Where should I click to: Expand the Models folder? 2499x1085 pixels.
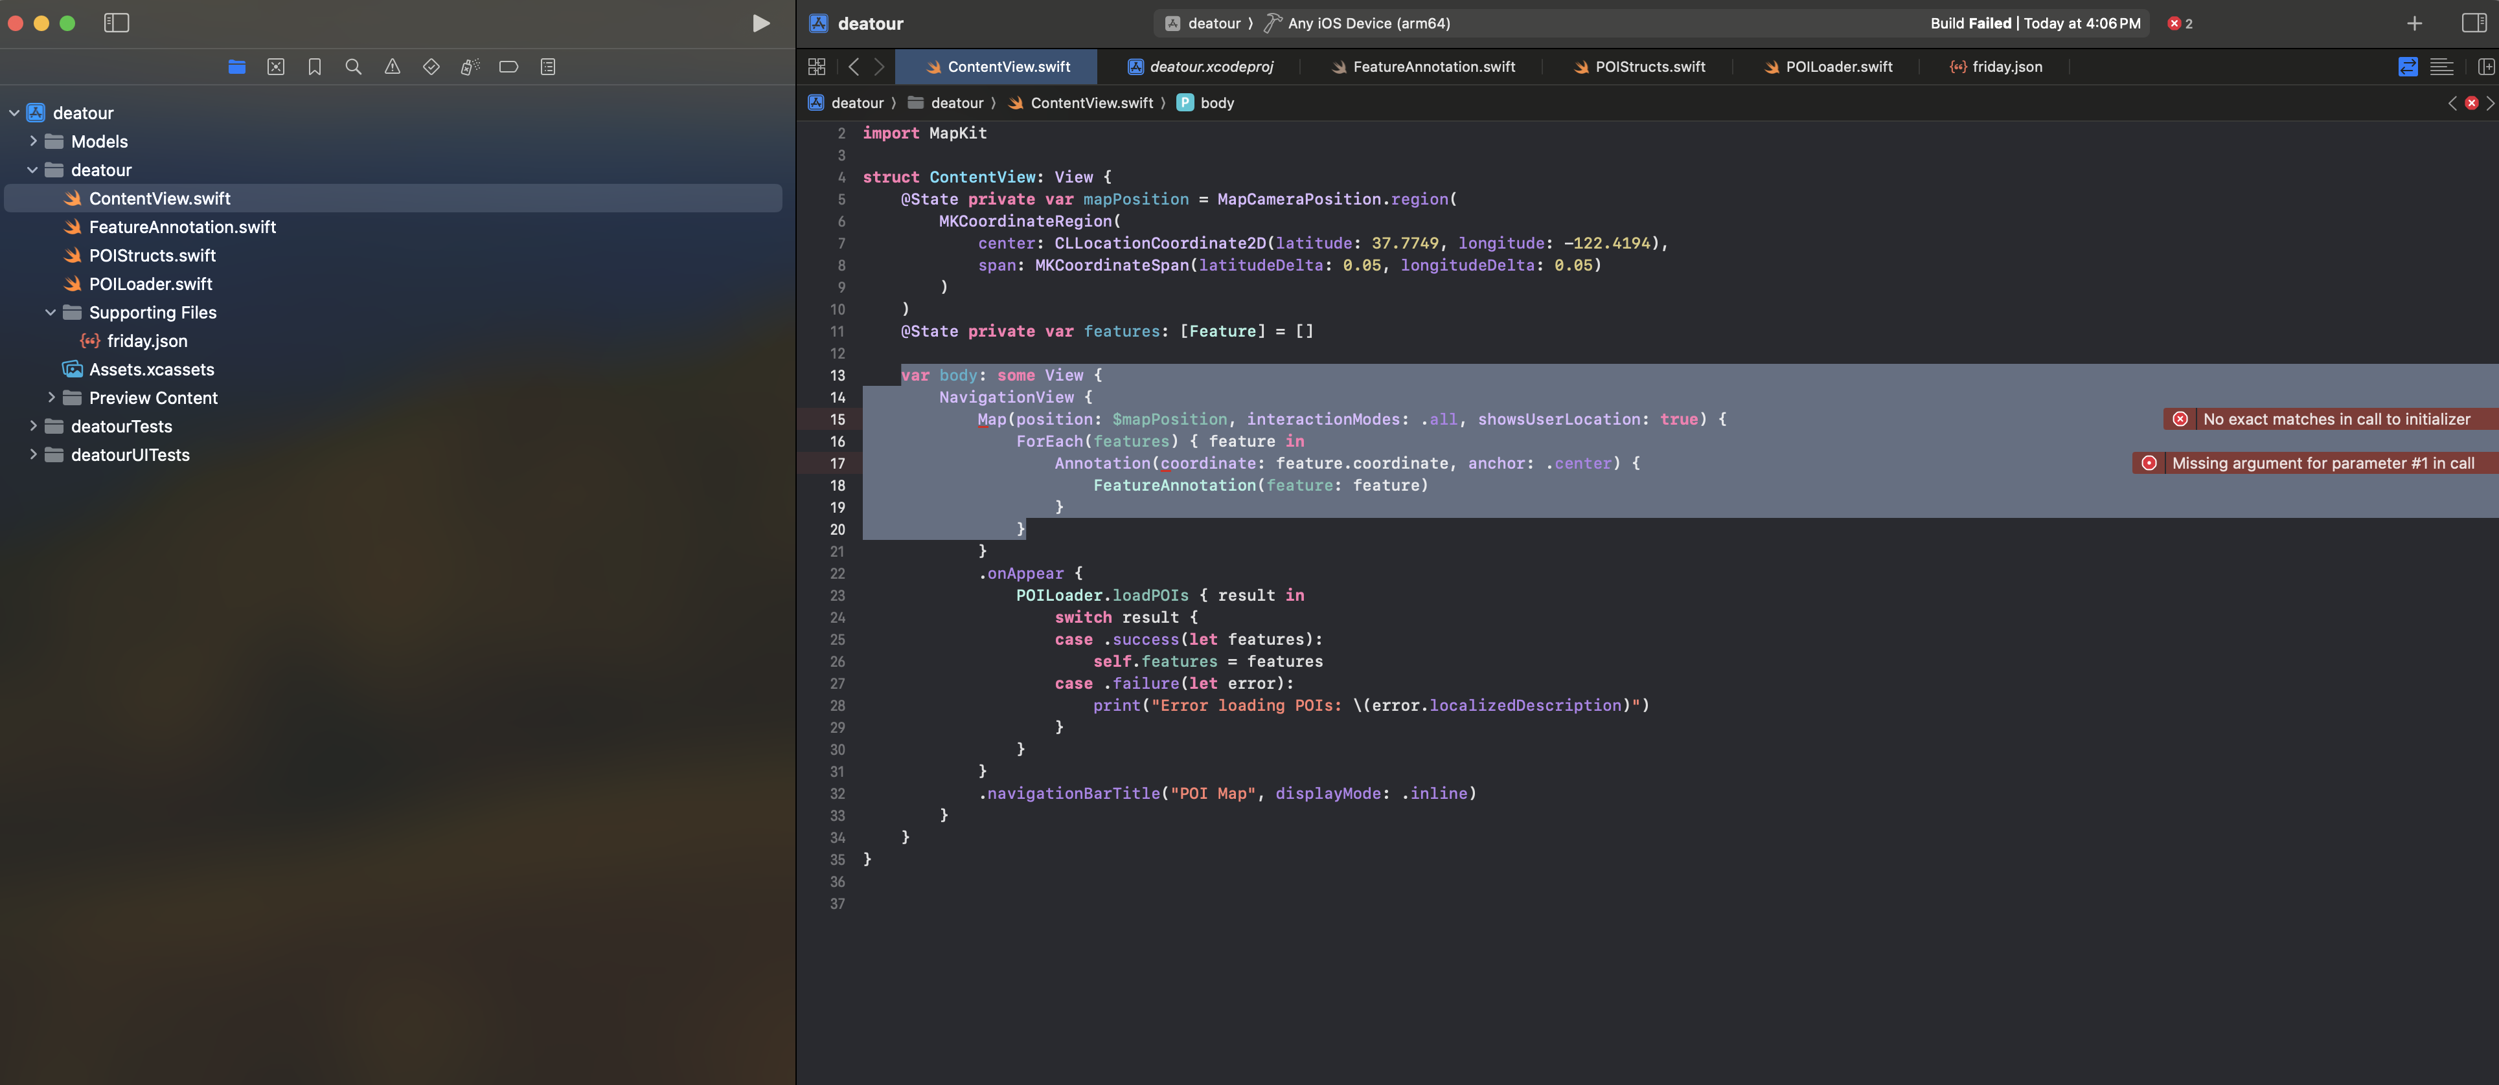pyautogui.click(x=33, y=142)
